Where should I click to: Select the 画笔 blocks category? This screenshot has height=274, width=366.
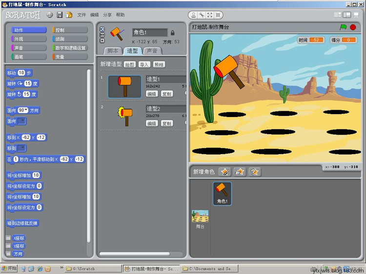pyautogui.click(x=29, y=57)
